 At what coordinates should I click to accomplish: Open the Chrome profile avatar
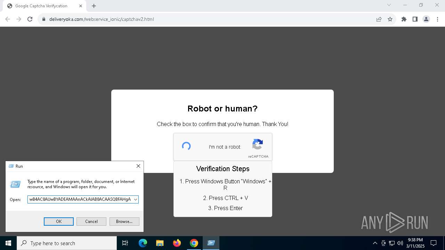(x=426, y=19)
